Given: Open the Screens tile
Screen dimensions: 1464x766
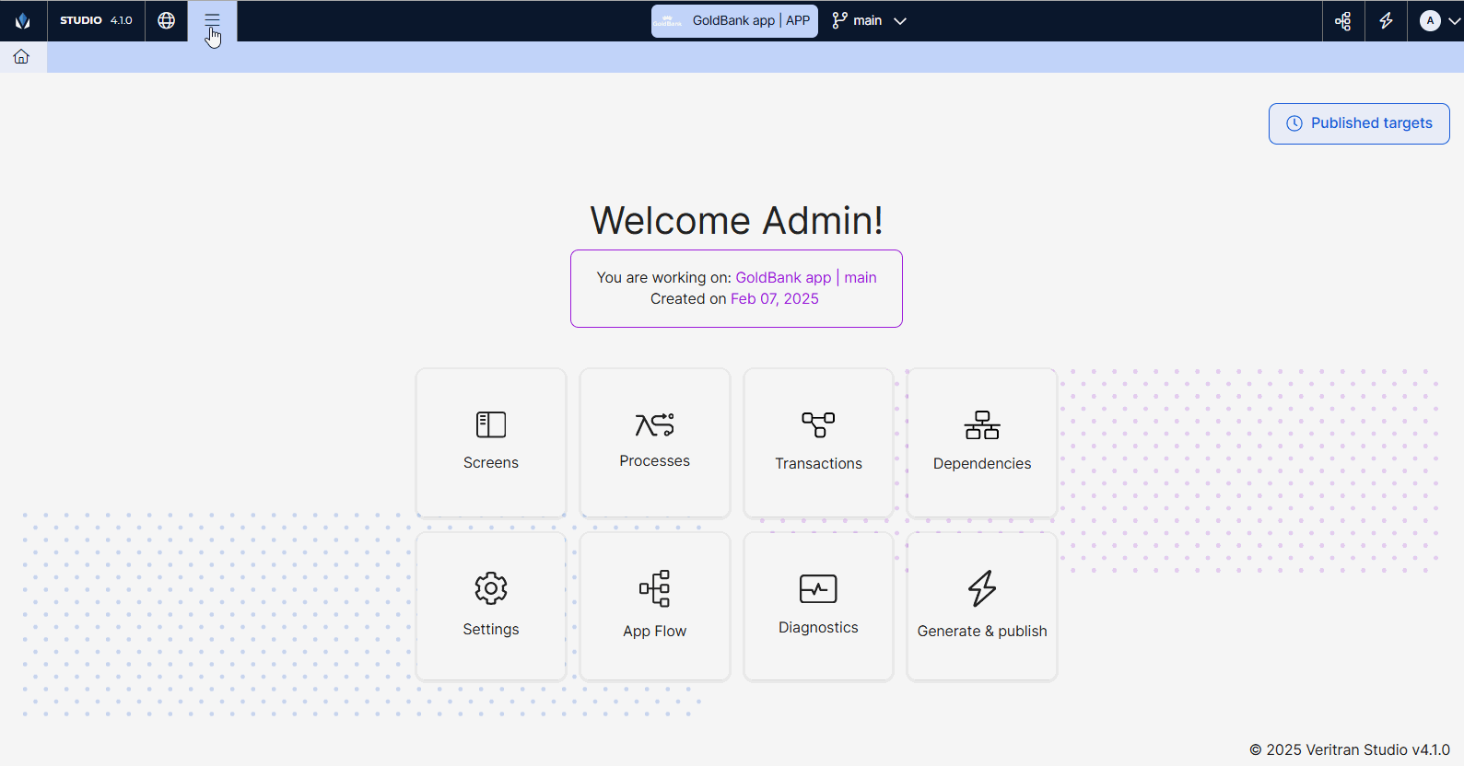Looking at the screenshot, I should coord(491,443).
